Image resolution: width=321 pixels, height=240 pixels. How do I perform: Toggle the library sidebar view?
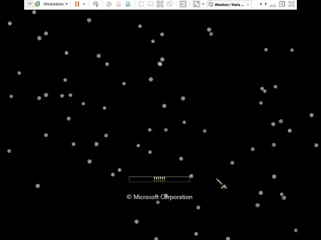[141, 4]
